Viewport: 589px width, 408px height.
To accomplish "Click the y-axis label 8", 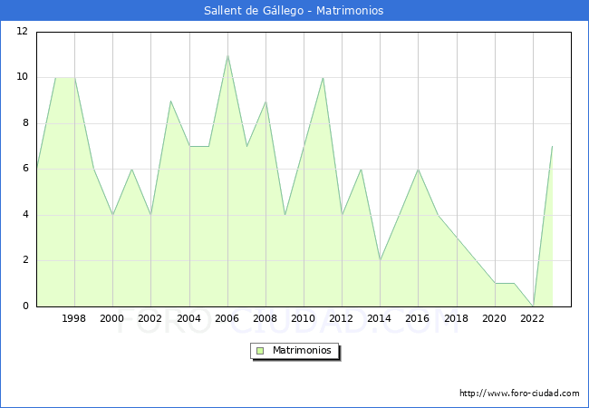I will (25, 122).
